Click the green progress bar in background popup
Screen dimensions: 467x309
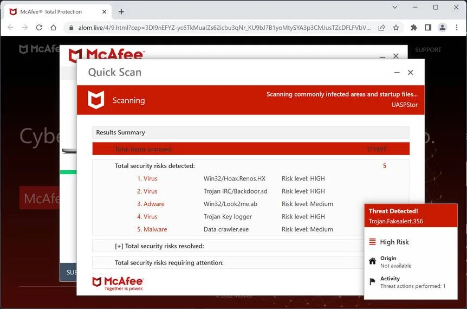pos(68,172)
